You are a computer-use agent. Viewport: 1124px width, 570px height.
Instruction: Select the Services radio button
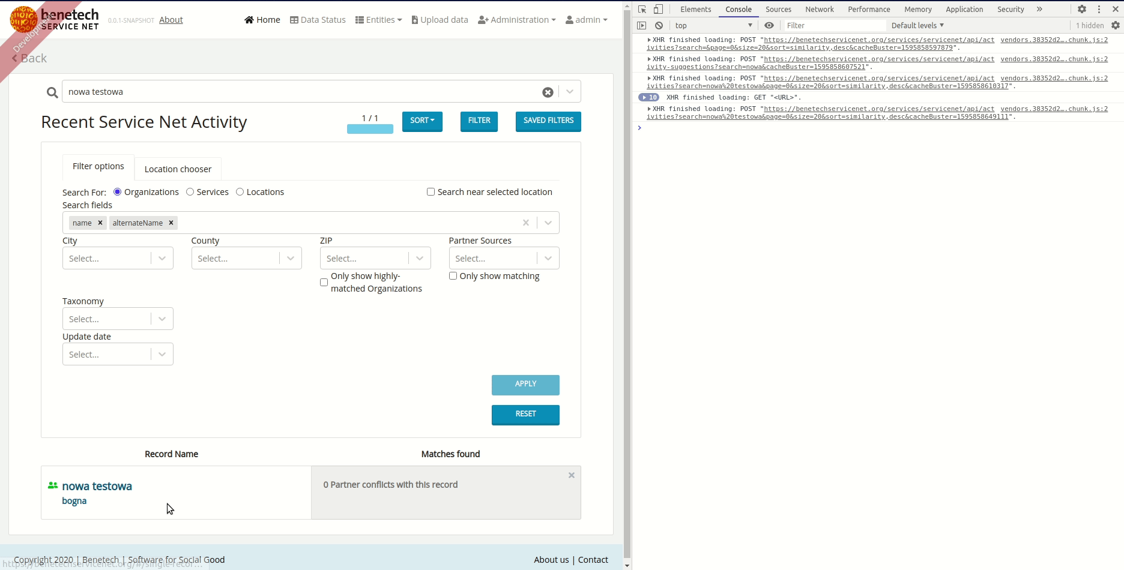pyautogui.click(x=190, y=192)
